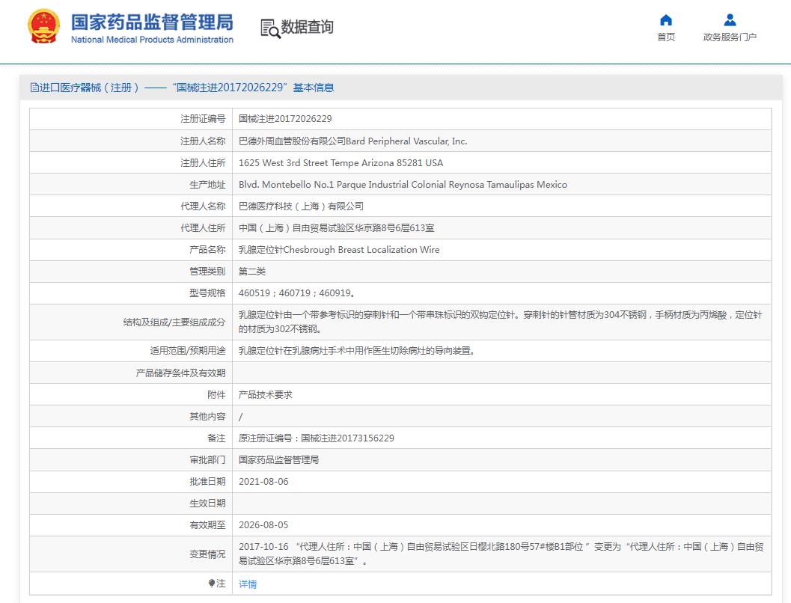The width and height of the screenshot is (791, 603).
Task: Click the 首页 house icon
Action: pyautogui.click(x=665, y=20)
